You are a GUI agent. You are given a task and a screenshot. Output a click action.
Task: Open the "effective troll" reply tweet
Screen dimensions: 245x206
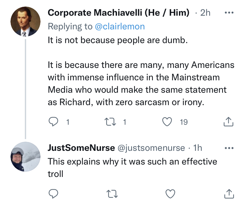coord(132,167)
